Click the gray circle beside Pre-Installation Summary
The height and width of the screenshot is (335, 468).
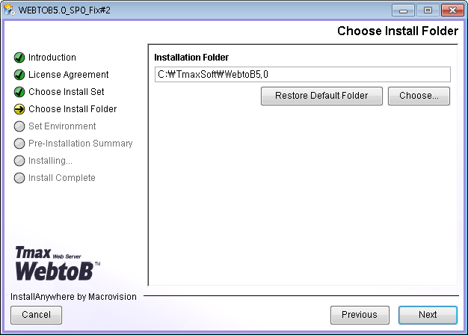[19, 144]
